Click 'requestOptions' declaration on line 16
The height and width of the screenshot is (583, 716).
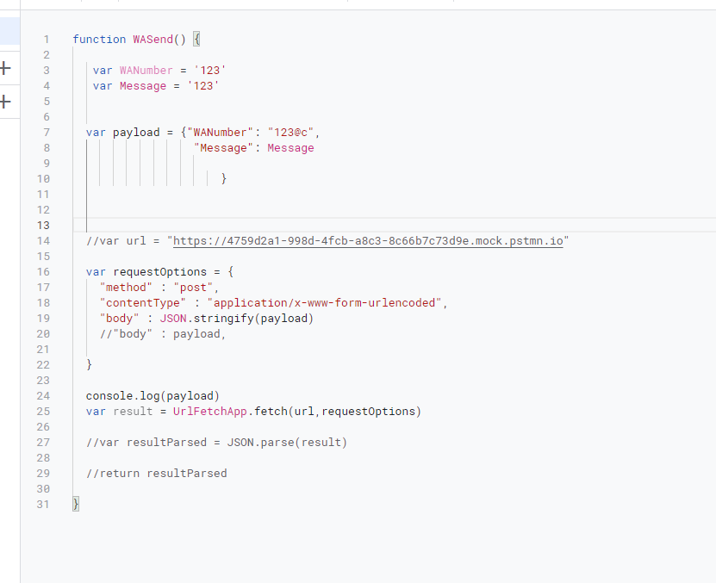click(159, 272)
